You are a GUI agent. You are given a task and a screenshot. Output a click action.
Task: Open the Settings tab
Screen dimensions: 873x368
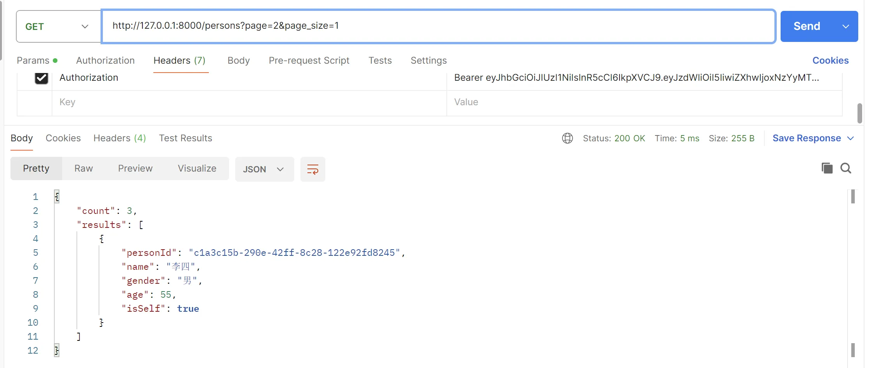429,61
